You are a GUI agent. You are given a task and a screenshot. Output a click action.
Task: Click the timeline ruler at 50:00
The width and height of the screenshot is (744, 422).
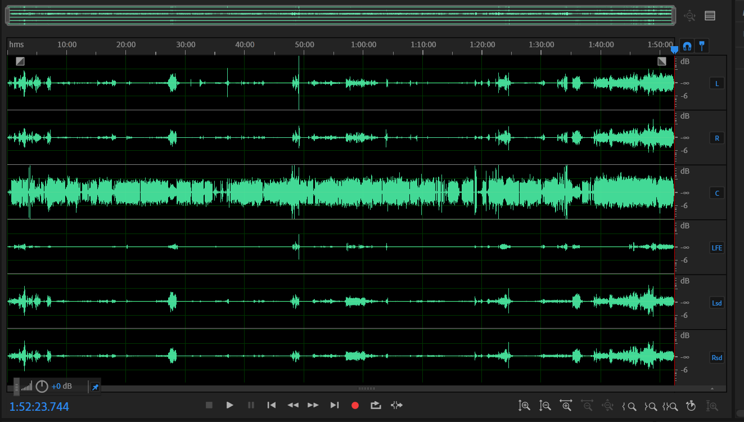coord(304,45)
